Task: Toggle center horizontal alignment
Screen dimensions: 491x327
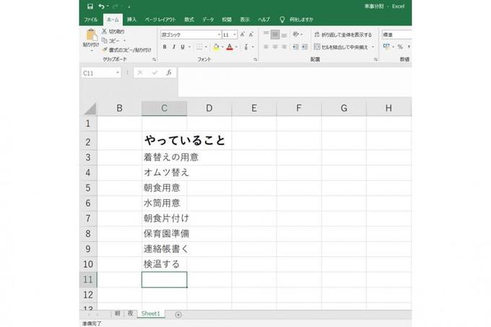Action: tap(275, 47)
